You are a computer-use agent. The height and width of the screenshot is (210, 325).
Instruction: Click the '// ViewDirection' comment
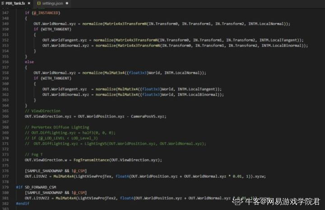pos(43,111)
